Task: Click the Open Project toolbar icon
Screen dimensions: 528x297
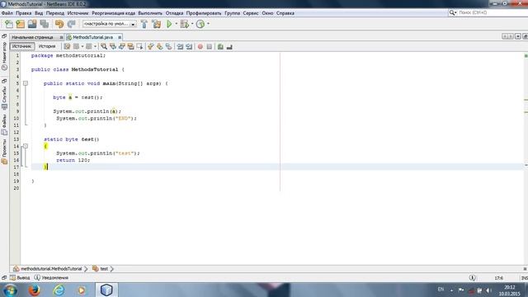Action: (x=32, y=24)
